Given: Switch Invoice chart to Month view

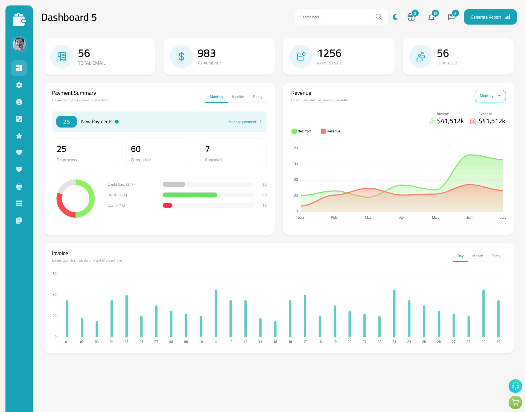Looking at the screenshot, I should [x=477, y=256].
